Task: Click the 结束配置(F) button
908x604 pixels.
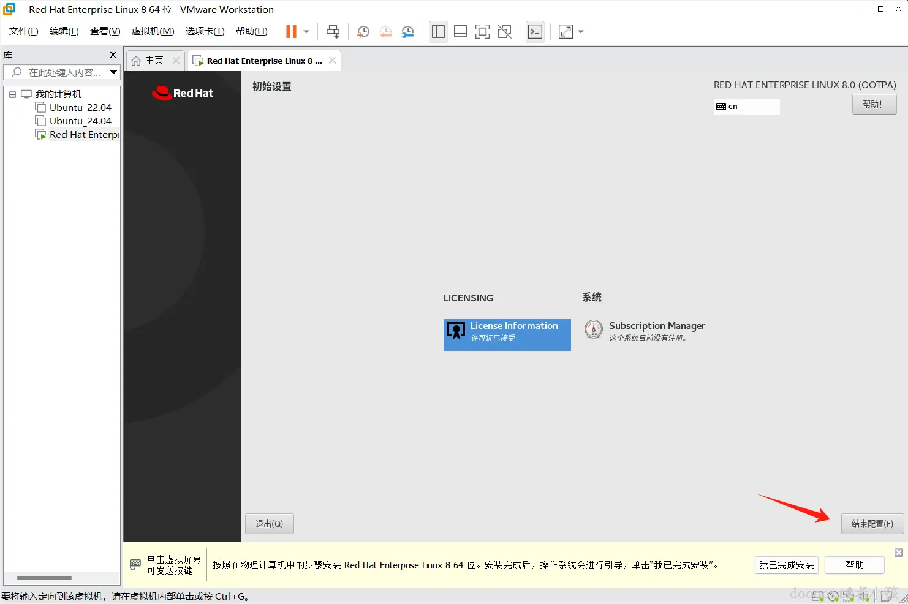Action: (x=872, y=524)
